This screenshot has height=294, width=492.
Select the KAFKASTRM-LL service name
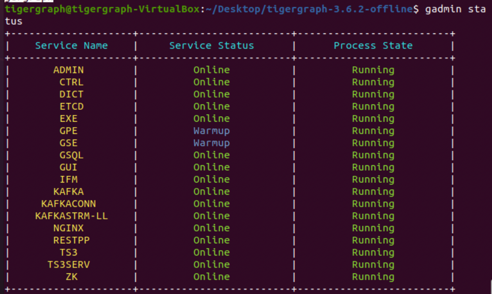pos(71,216)
